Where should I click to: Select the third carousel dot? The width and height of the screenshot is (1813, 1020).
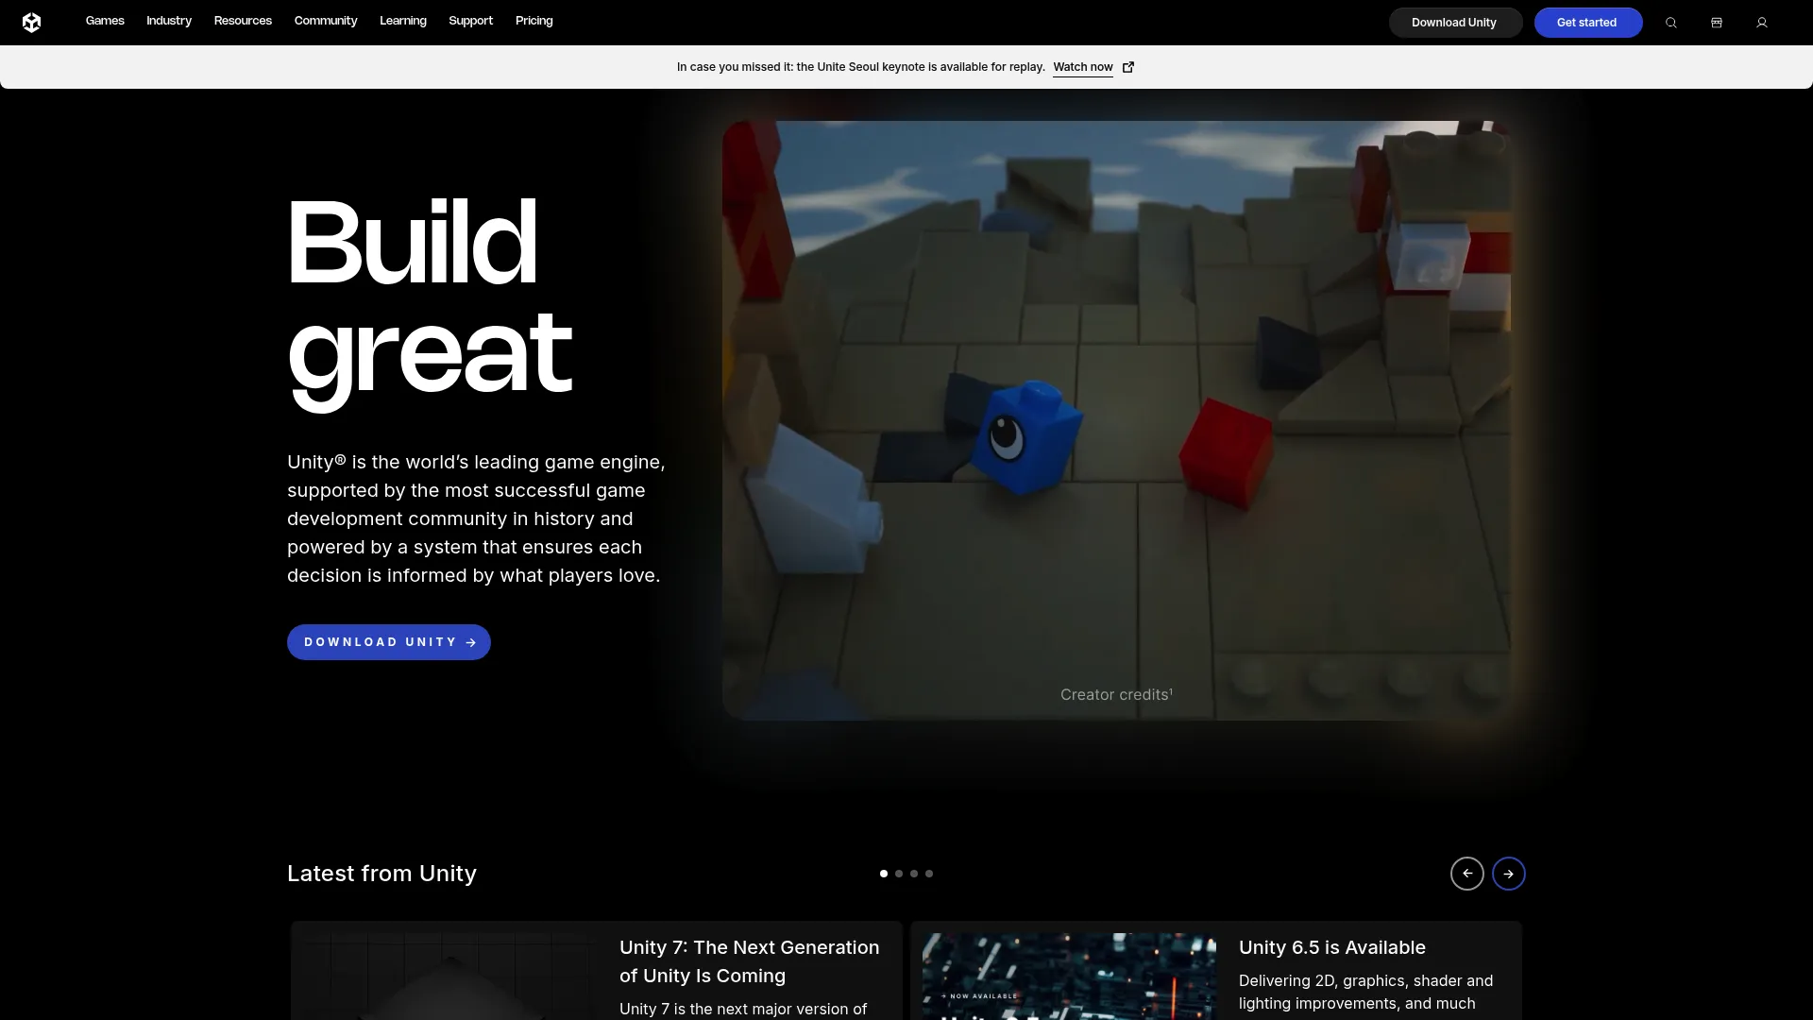point(914,874)
